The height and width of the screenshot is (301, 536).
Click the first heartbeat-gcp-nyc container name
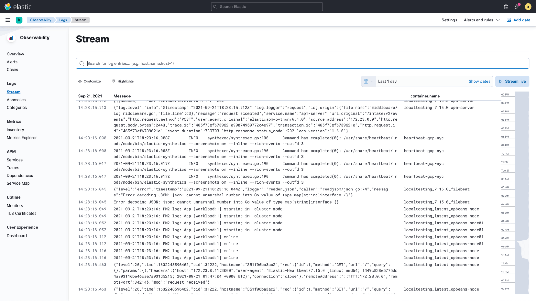[424, 138]
